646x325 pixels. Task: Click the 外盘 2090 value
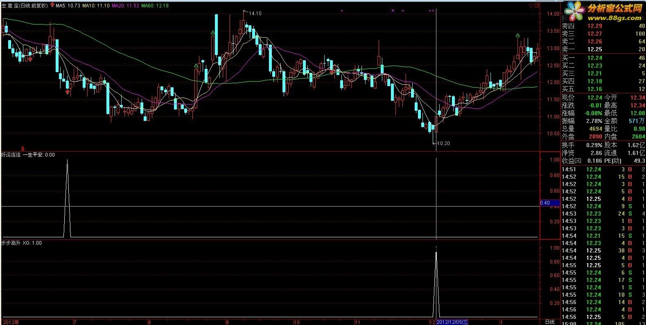596,136
